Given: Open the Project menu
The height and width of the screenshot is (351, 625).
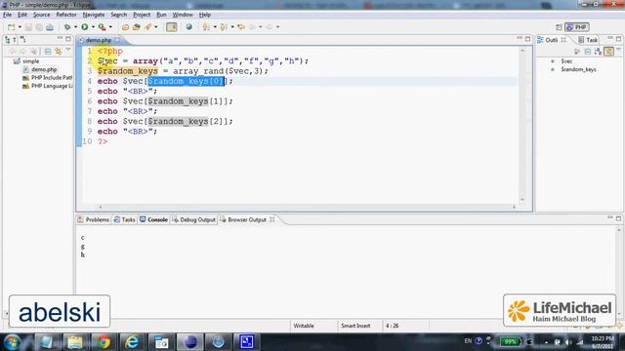Looking at the screenshot, I should coord(142,15).
